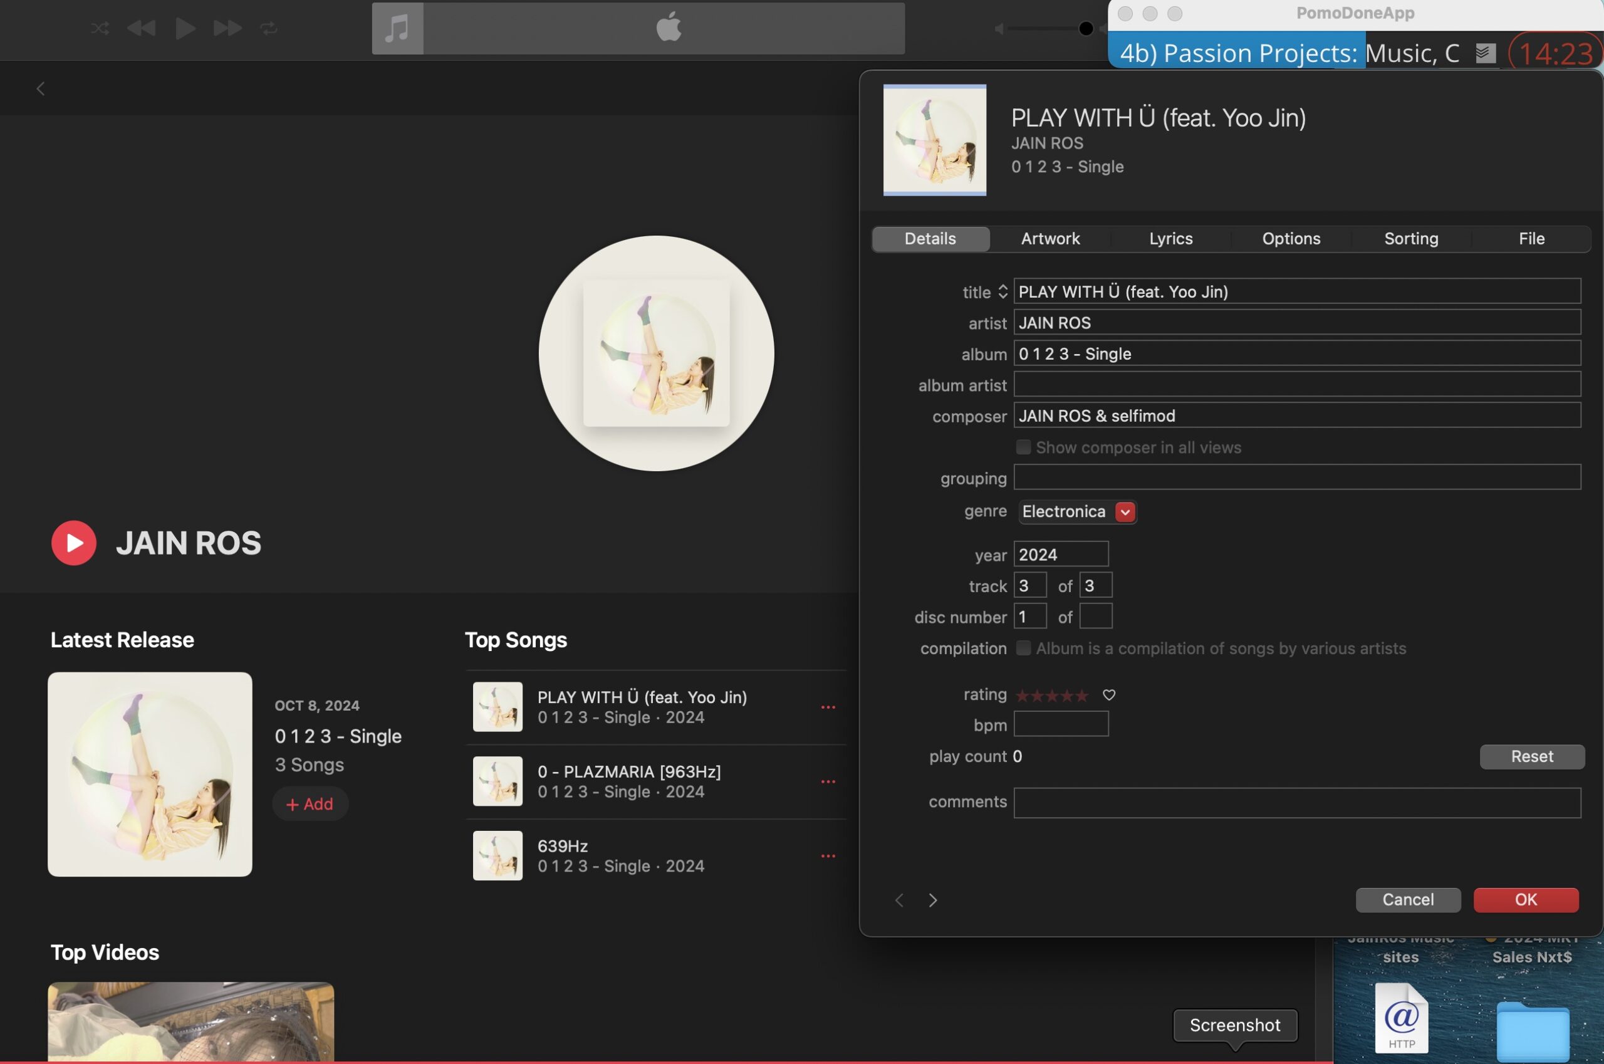1604x1064 pixels.
Task: Open more options for 639Hz song
Action: pyautogui.click(x=828, y=857)
